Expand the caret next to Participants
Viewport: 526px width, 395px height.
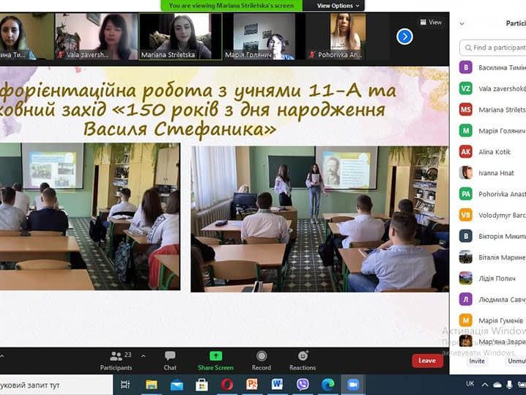pyautogui.click(x=142, y=356)
